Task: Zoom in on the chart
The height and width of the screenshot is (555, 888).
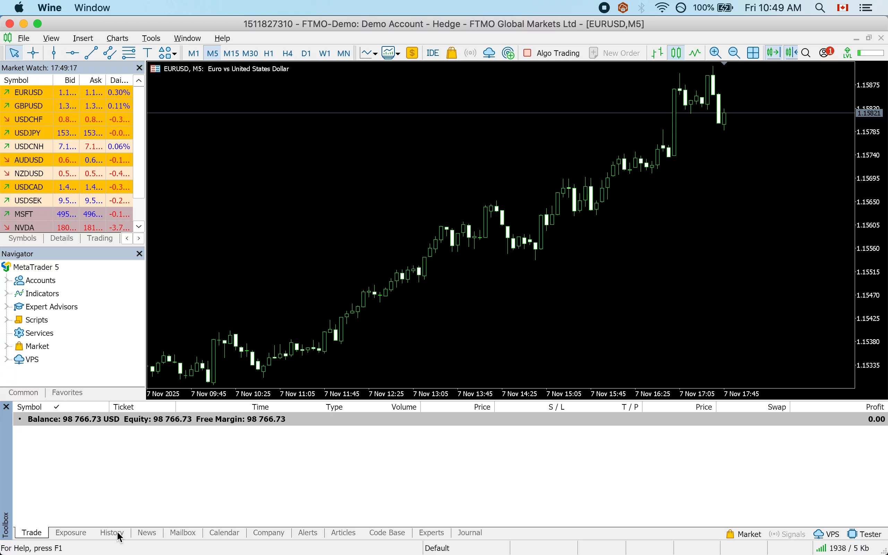Action: (x=715, y=53)
